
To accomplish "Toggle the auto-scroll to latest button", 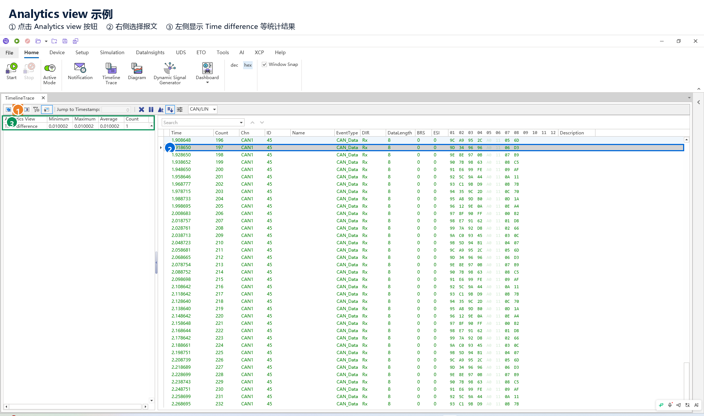I will (170, 109).
